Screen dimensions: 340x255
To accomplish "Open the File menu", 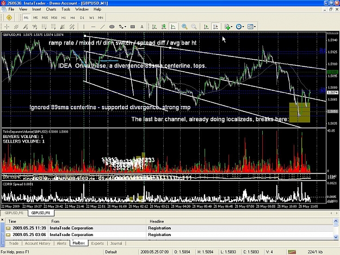I will click(x=11, y=9).
